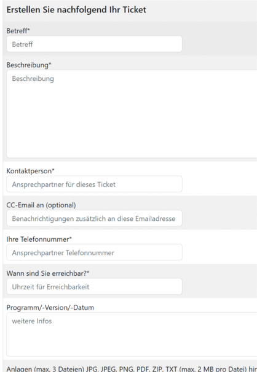The height and width of the screenshot is (372, 257).
Task: Click into the Betreff input field
Action: (x=94, y=44)
